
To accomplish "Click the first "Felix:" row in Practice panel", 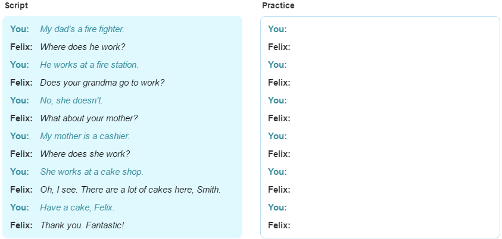I will coord(380,47).
